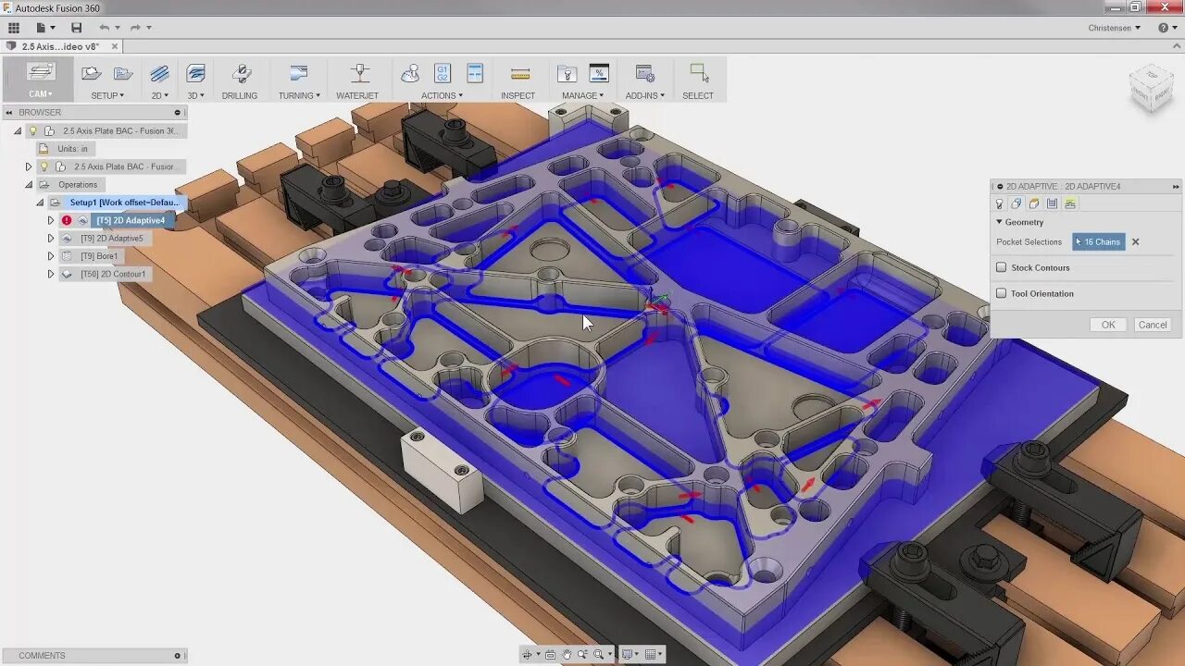This screenshot has height=666, width=1185.
Task: Click the Simulate icon in Actions
Action: pyautogui.click(x=410, y=74)
